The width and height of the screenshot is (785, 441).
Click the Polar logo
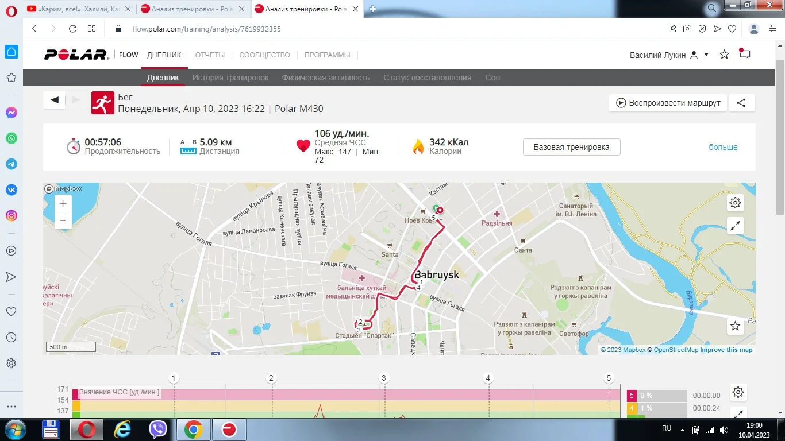76,55
